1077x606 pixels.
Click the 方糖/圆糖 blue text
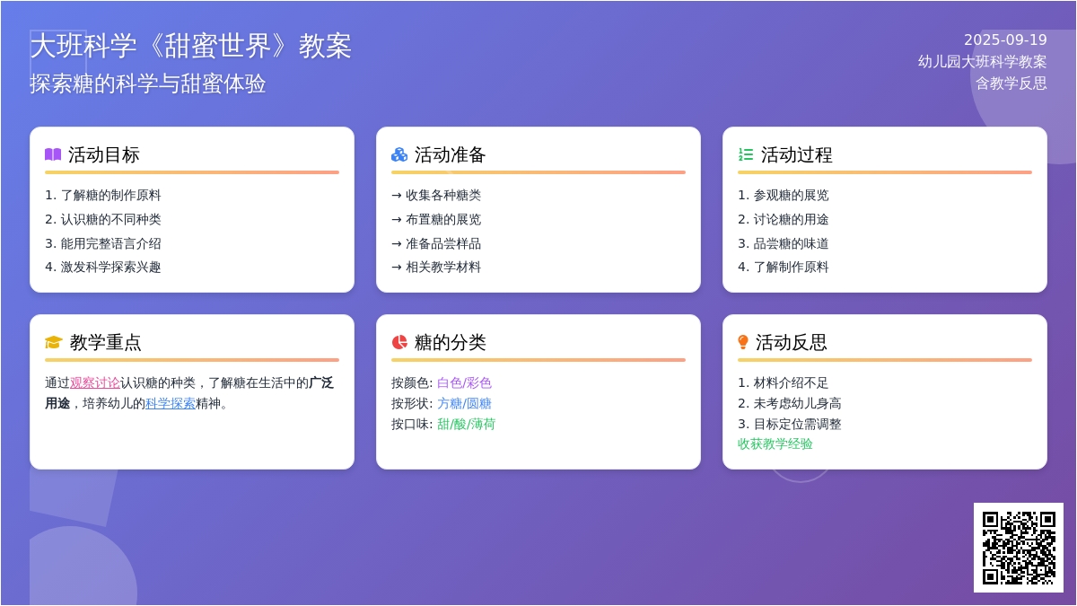pyautogui.click(x=464, y=403)
